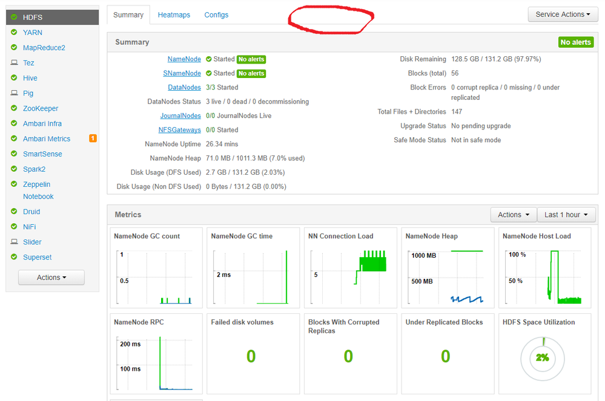
Task: Open the Last 1 hour time range dropdown
Action: tap(566, 215)
